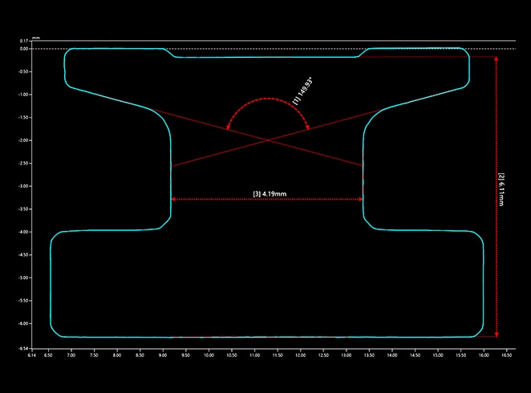531x393 pixels.
Task: Click the intersection of the two red lines
Action: tap(267, 140)
